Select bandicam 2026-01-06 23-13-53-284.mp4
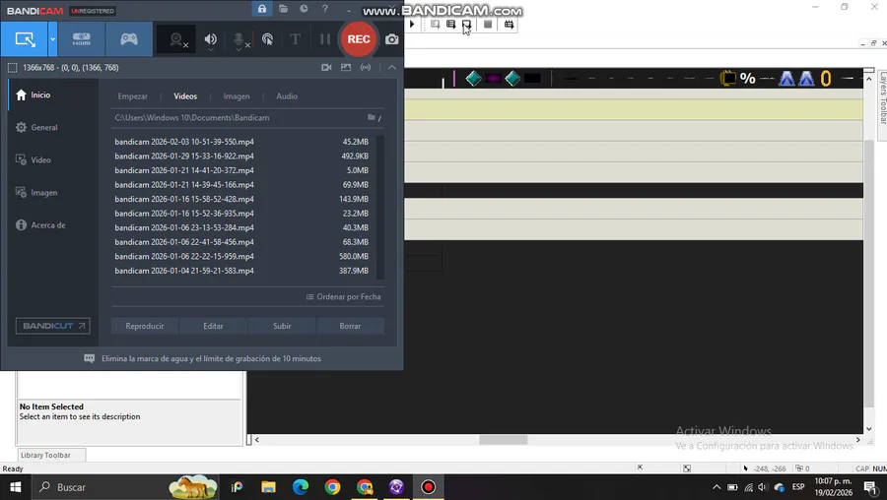 242,227
